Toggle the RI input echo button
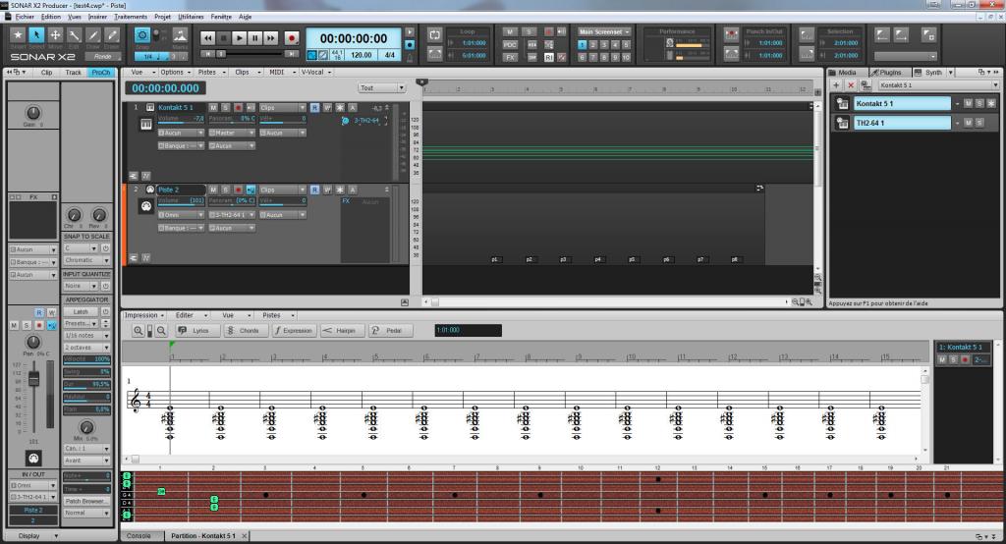The image size is (1006, 544). pyautogui.click(x=549, y=57)
